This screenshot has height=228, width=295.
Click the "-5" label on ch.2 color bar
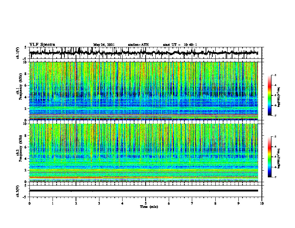pyautogui.click(x=275, y=157)
